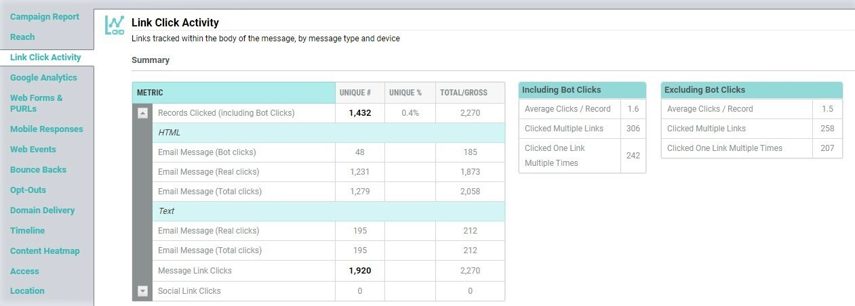Image resolution: width=855 pixels, height=306 pixels.
Task: Open Web Forms & PURLs report
Action: [x=37, y=103]
